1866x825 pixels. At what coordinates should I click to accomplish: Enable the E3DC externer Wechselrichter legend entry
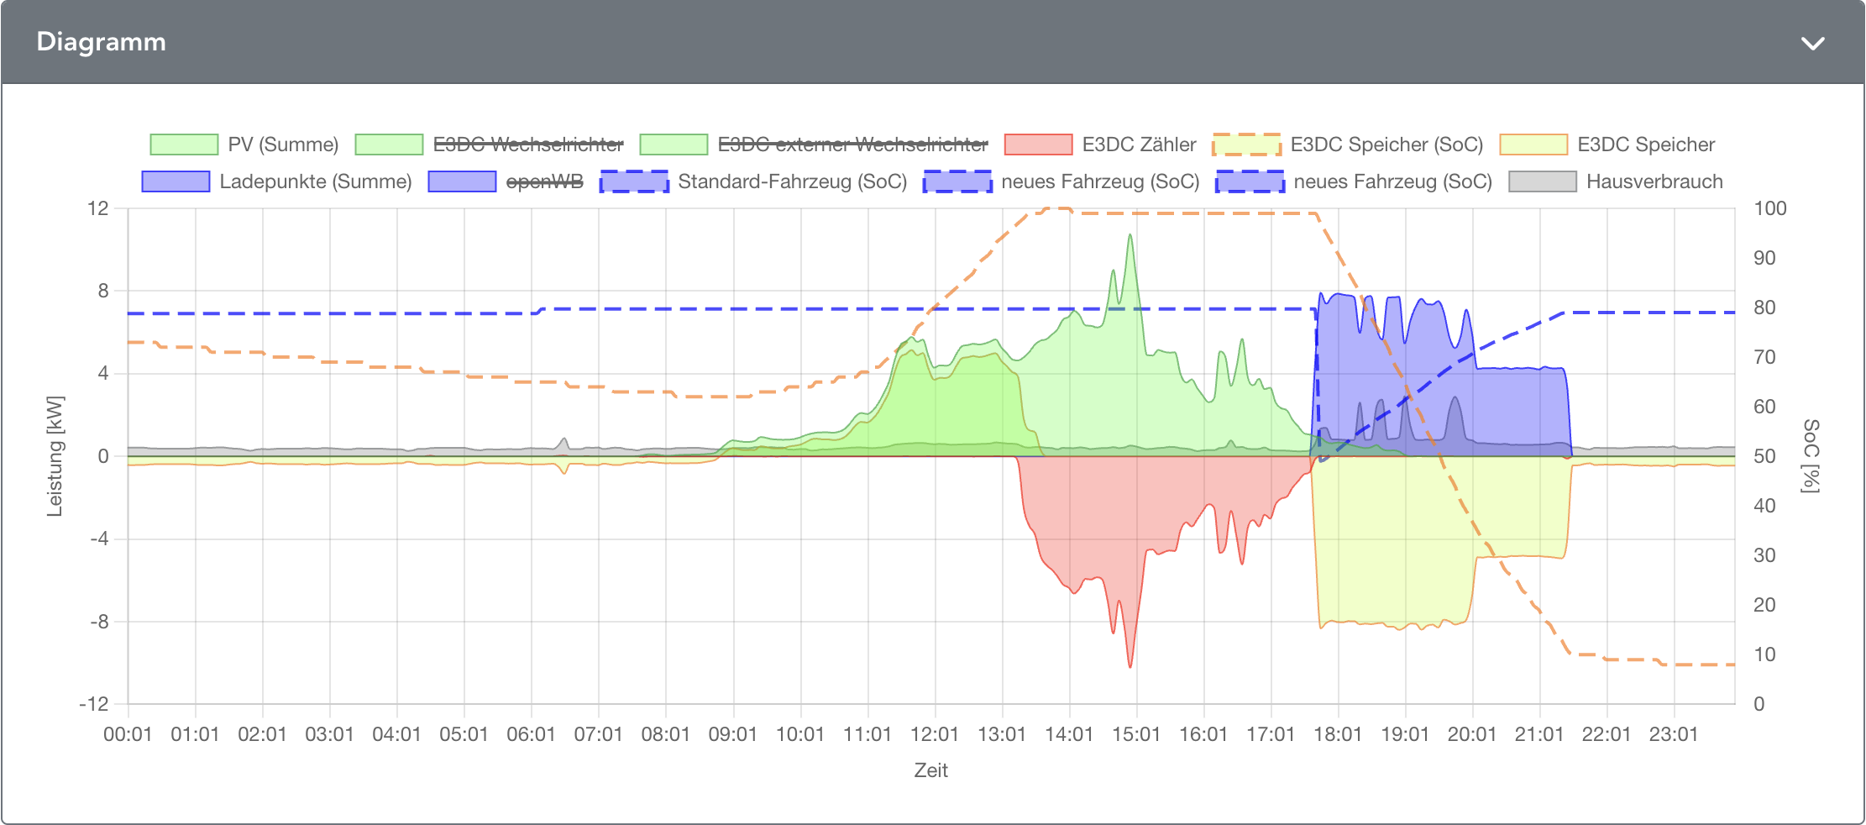[x=852, y=145]
